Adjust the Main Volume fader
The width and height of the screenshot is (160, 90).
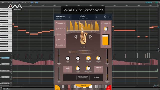click(x=105, y=40)
